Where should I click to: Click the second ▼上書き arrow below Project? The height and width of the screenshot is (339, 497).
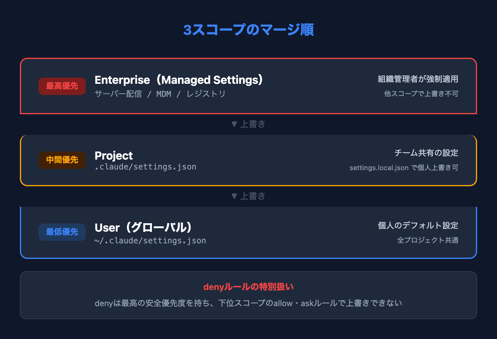coord(248,196)
